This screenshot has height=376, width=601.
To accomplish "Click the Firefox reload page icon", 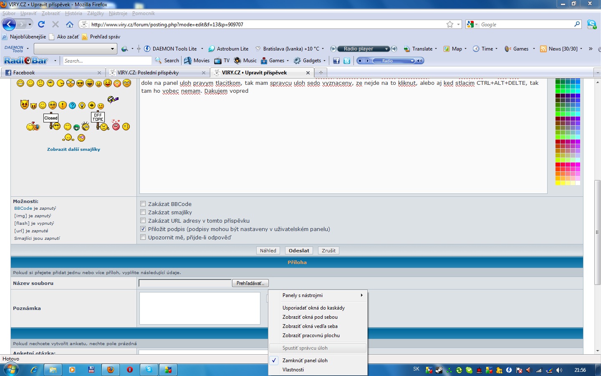I will pyautogui.click(x=41, y=24).
